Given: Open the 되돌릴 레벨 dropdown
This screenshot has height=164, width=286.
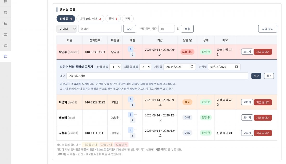Looking at the screenshot, I should point(145,67).
